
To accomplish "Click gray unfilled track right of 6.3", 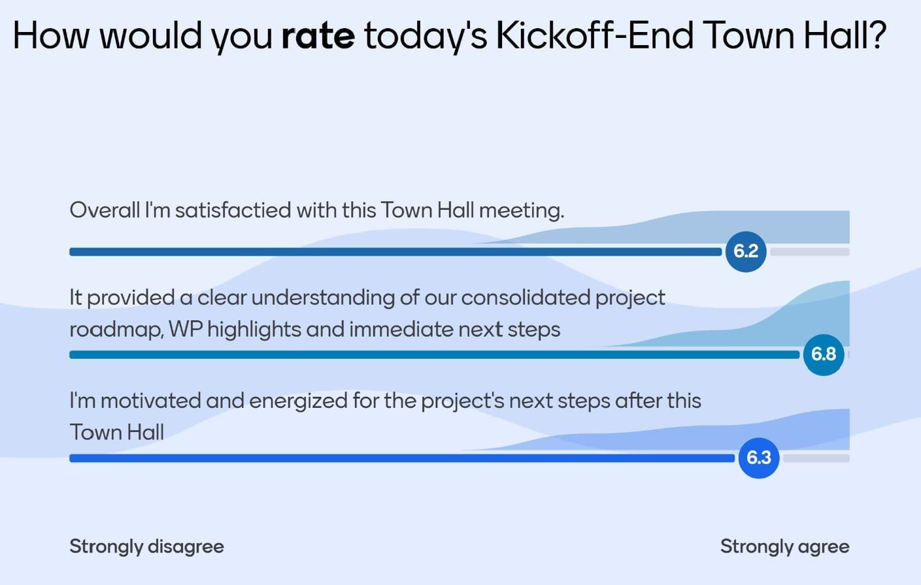I will pos(816,458).
